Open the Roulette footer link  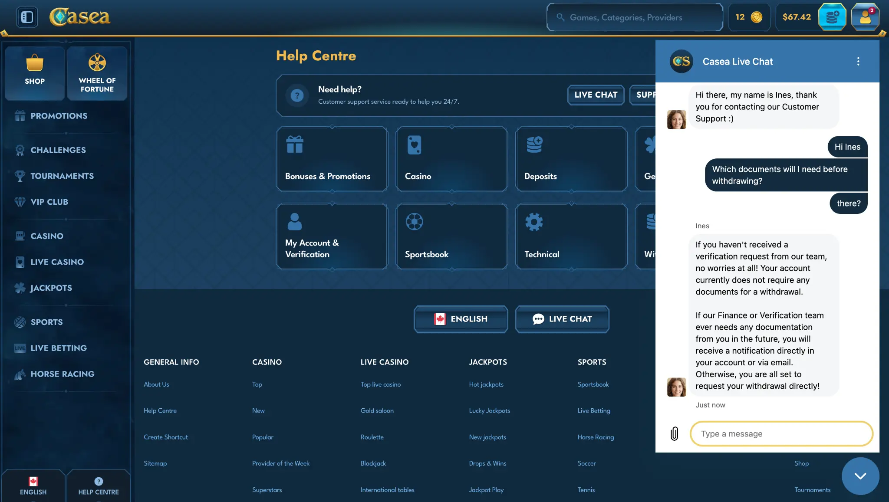(372, 437)
